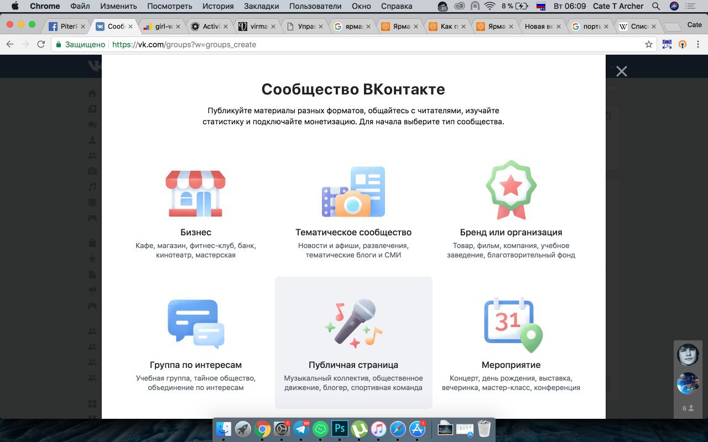Go forward in Chrome history

click(25, 44)
